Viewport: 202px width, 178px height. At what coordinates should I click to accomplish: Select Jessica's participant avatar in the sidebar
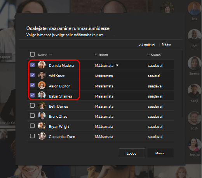point(194,145)
